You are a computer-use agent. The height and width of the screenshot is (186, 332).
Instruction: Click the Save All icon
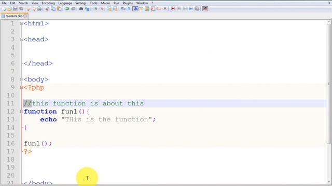point(21,9)
